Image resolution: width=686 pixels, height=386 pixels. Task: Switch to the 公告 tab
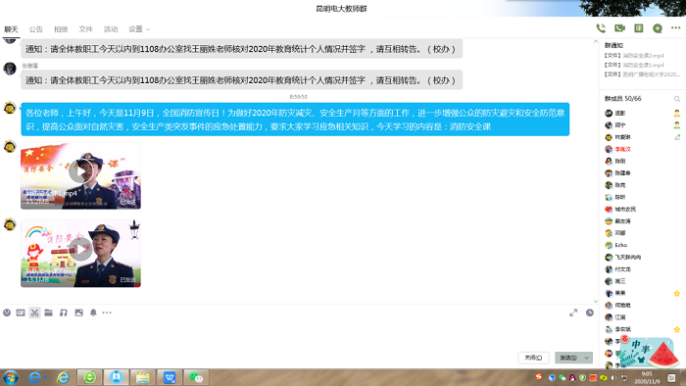tap(36, 29)
